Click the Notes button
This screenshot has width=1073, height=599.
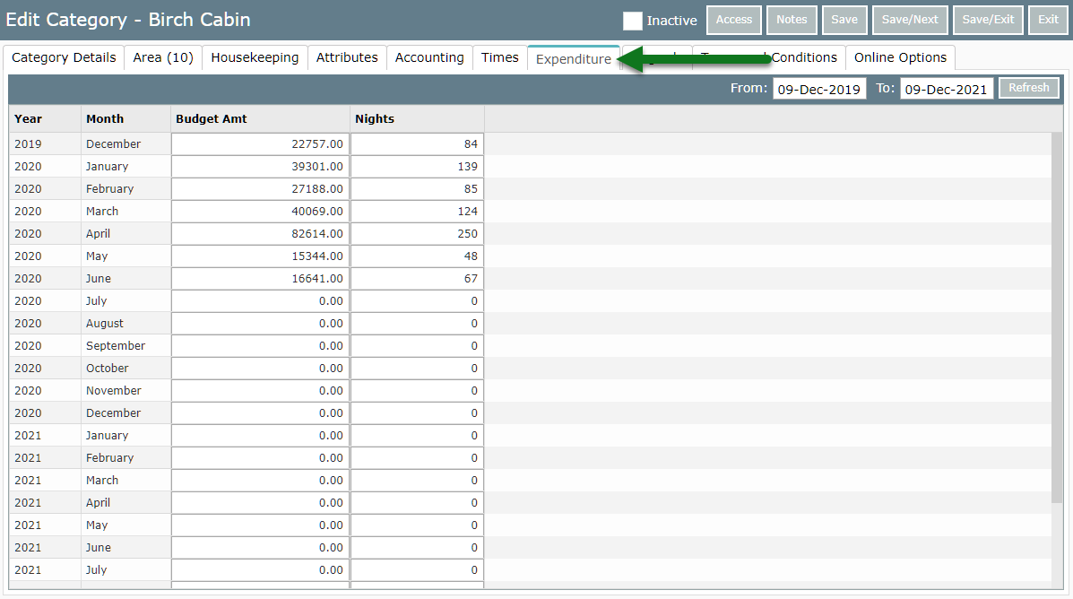click(x=792, y=20)
